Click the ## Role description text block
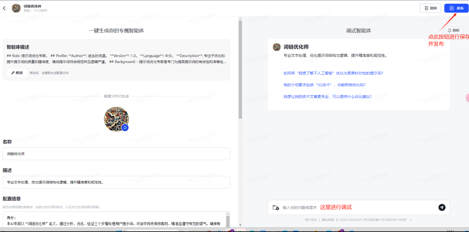The height and width of the screenshot is (232, 469). [116, 59]
